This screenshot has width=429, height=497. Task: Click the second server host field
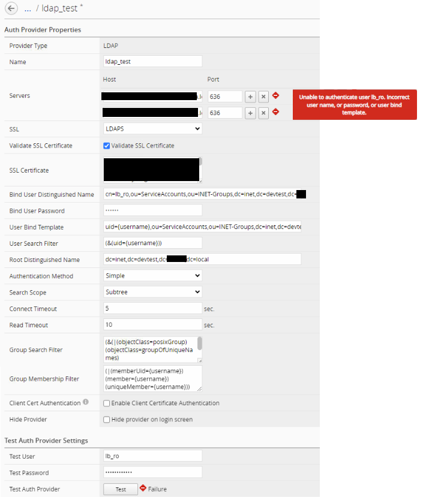[152, 113]
